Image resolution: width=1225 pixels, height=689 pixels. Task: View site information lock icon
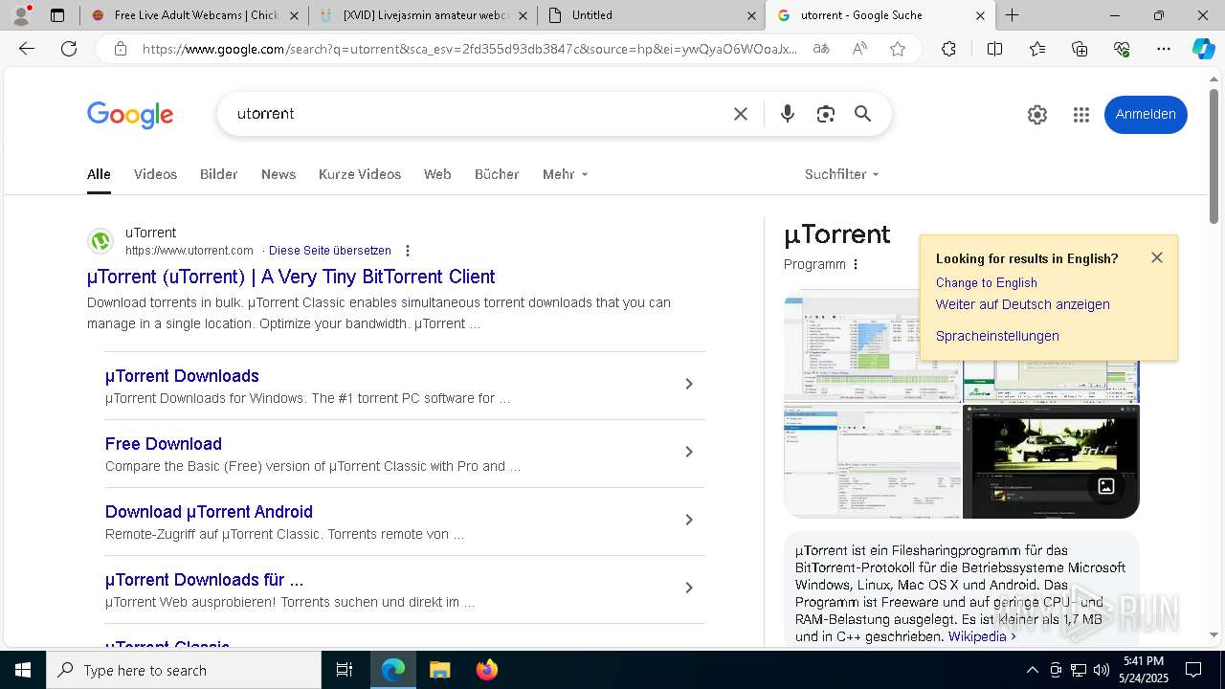click(121, 49)
